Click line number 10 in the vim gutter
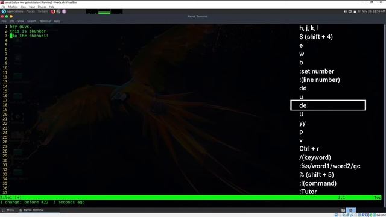 tap(5, 68)
